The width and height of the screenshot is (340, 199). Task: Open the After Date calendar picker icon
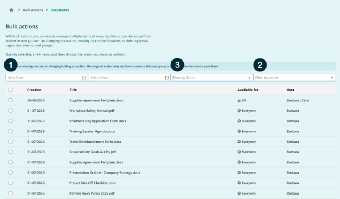point(84,77)
